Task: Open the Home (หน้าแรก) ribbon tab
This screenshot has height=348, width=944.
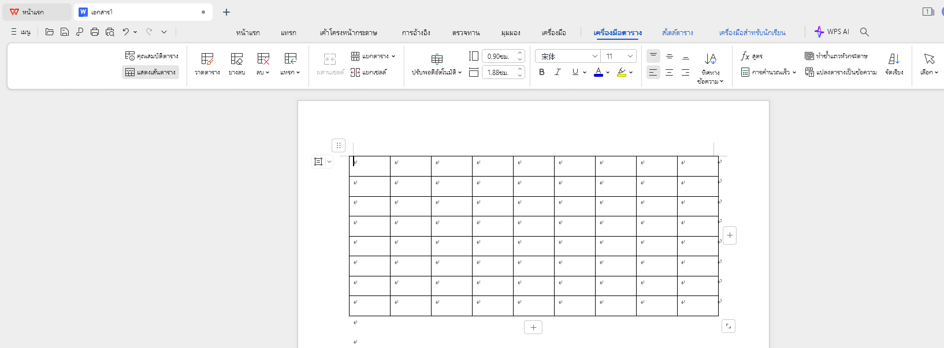Action: 248,32
